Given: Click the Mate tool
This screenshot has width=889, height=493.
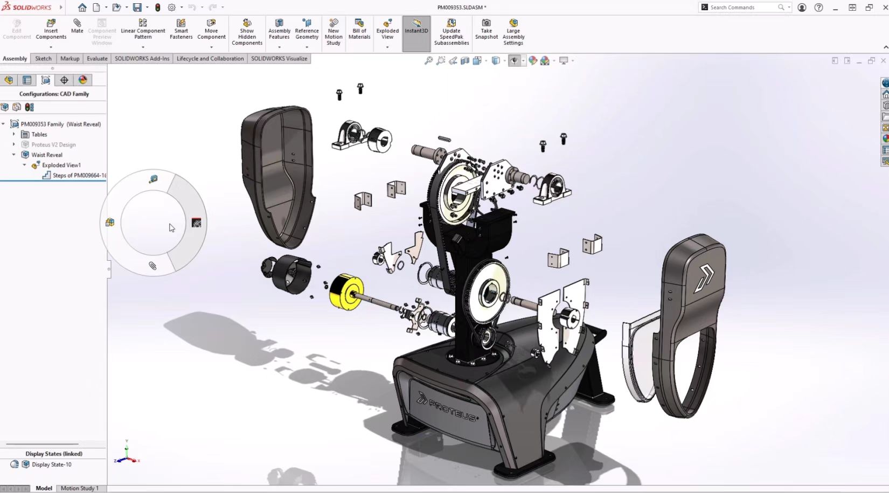Looking at the screenshot, I should (x=77, y=26).
